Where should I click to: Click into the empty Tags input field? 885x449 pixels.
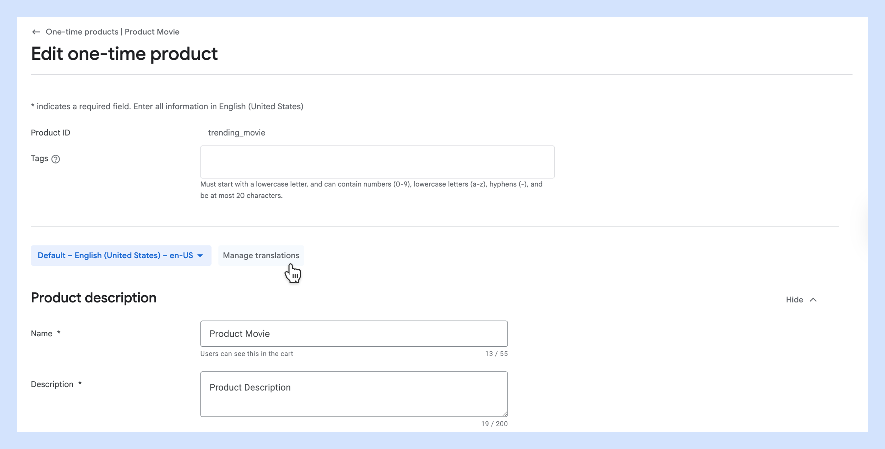pos(377,162)
